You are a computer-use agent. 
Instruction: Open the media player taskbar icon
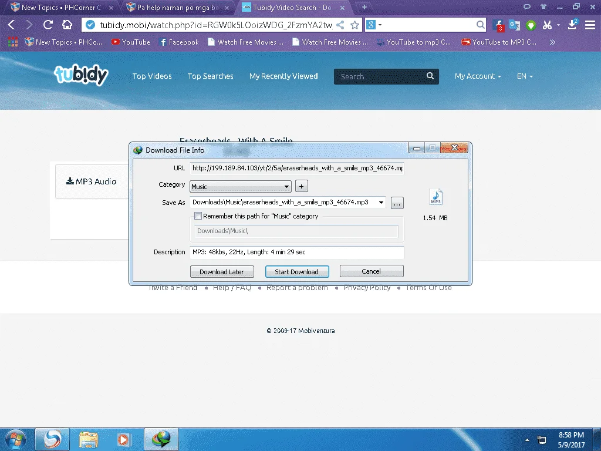(124, 439)
